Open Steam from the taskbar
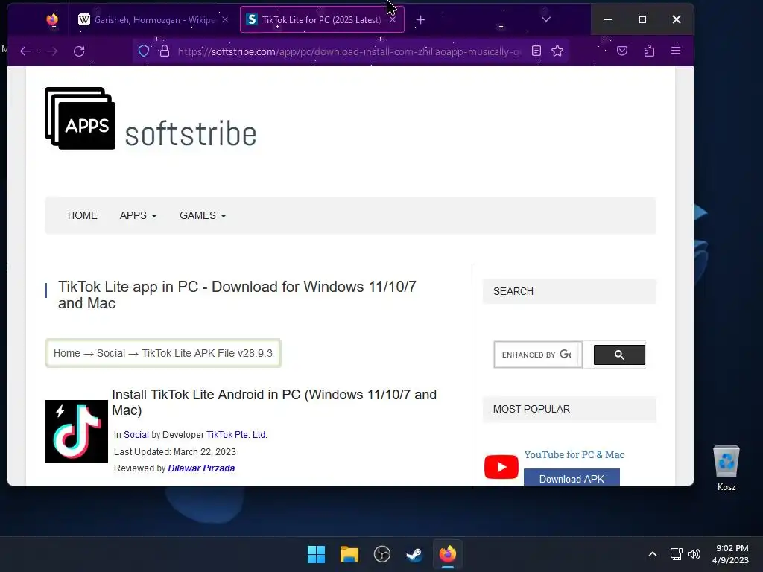Image resolution: width=763 pixels, height=572 pixels. (x=414, y=554)
